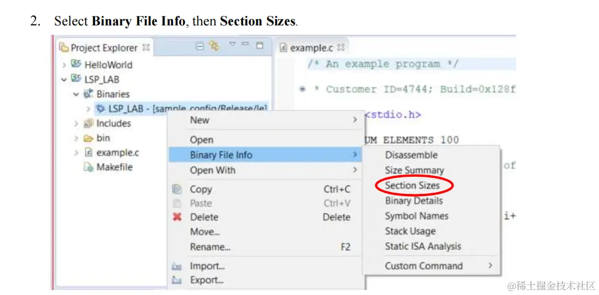Click the Collapse All icon in Project Explorer
Screen dimensions: 599x295
(200, 46)
